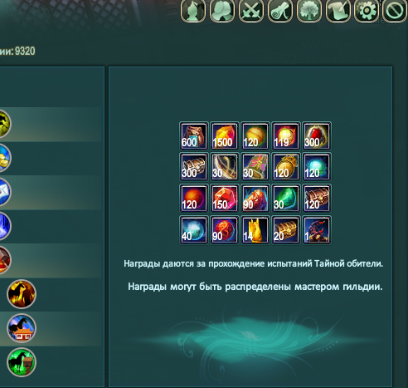The width and height of the screenshot is (408, 388).
Task: Click the horse with house round icon
Action: [x=22, y=328]
